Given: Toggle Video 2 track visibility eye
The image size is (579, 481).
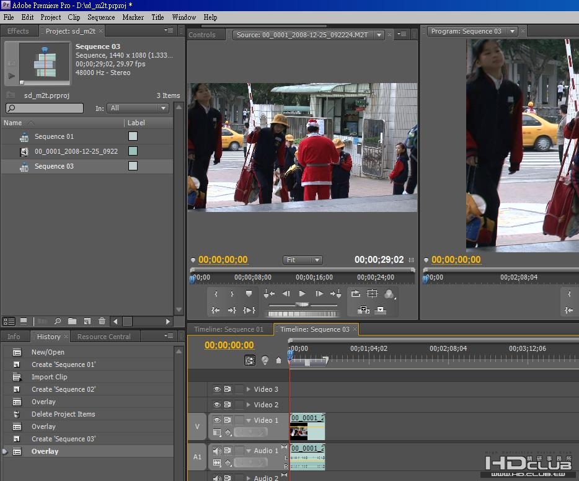Looking at the screenshot, I should (x=217, y=405).
